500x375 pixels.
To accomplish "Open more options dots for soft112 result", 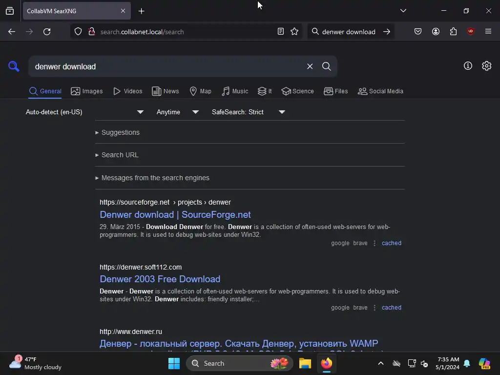I will coord(375,308).
